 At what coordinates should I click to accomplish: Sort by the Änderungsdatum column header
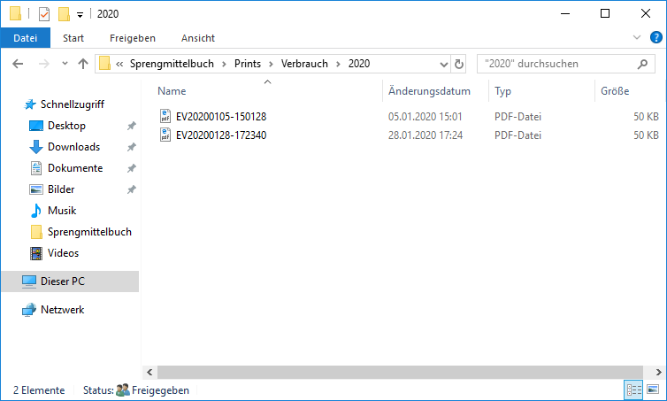pos(429,91)
